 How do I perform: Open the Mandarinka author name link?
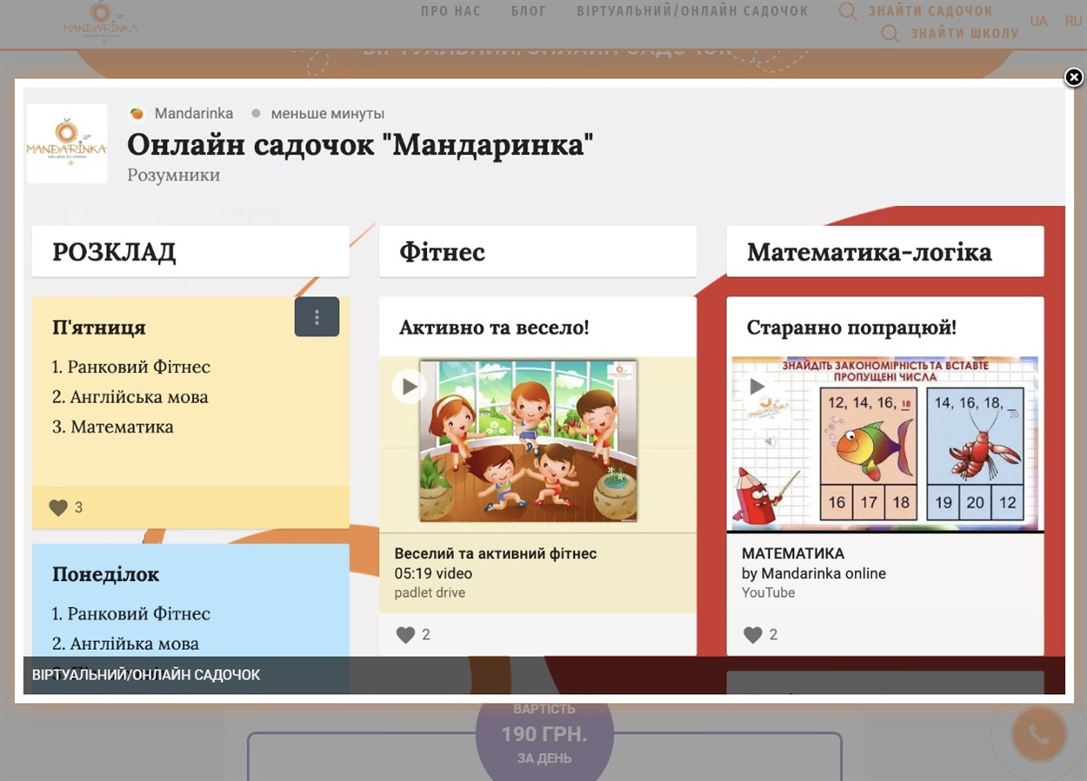[194, 114]
